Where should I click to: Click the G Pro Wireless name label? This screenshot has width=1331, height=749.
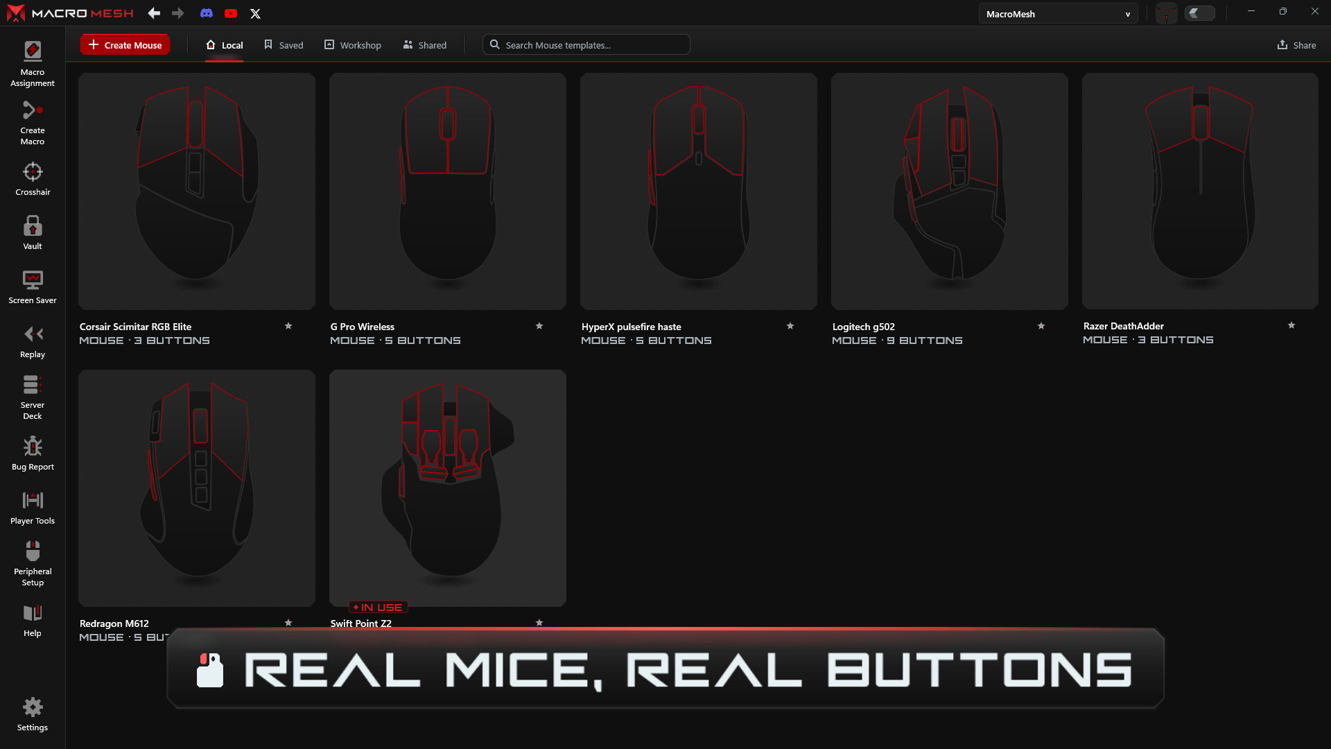[x=363, y=327]
